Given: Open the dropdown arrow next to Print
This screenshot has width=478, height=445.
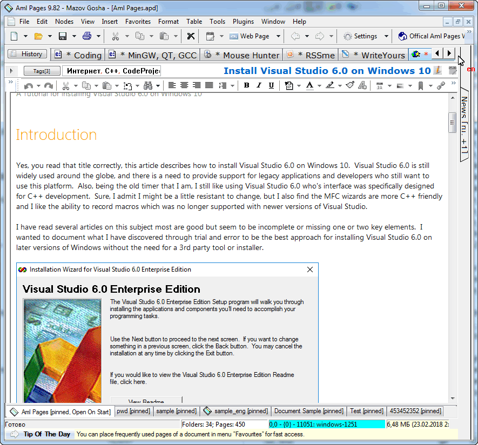Looking at the screenshot, I should tap(98, 36).
